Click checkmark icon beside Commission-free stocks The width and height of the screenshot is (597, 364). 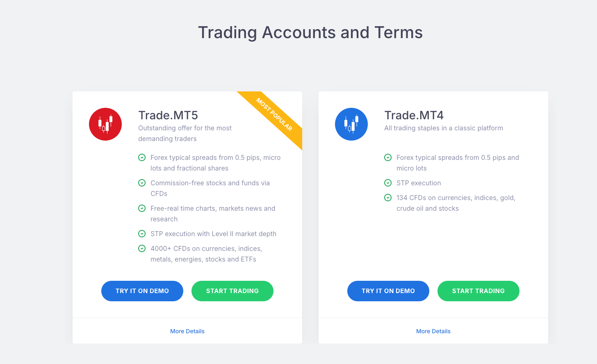pyautogui.click(x=142, y=183)
